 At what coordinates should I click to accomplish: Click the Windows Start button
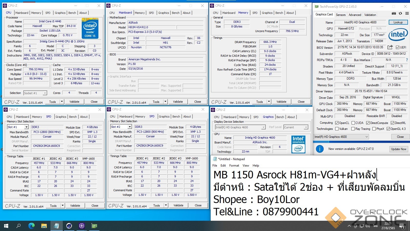pyautogui.click(x=6, y=226)
